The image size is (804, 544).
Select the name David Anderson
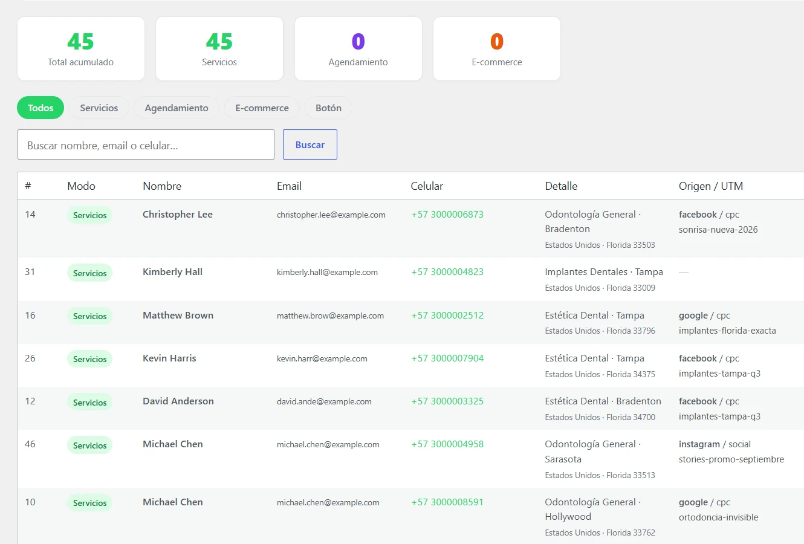pyautogui.click(x=178, y=401)
